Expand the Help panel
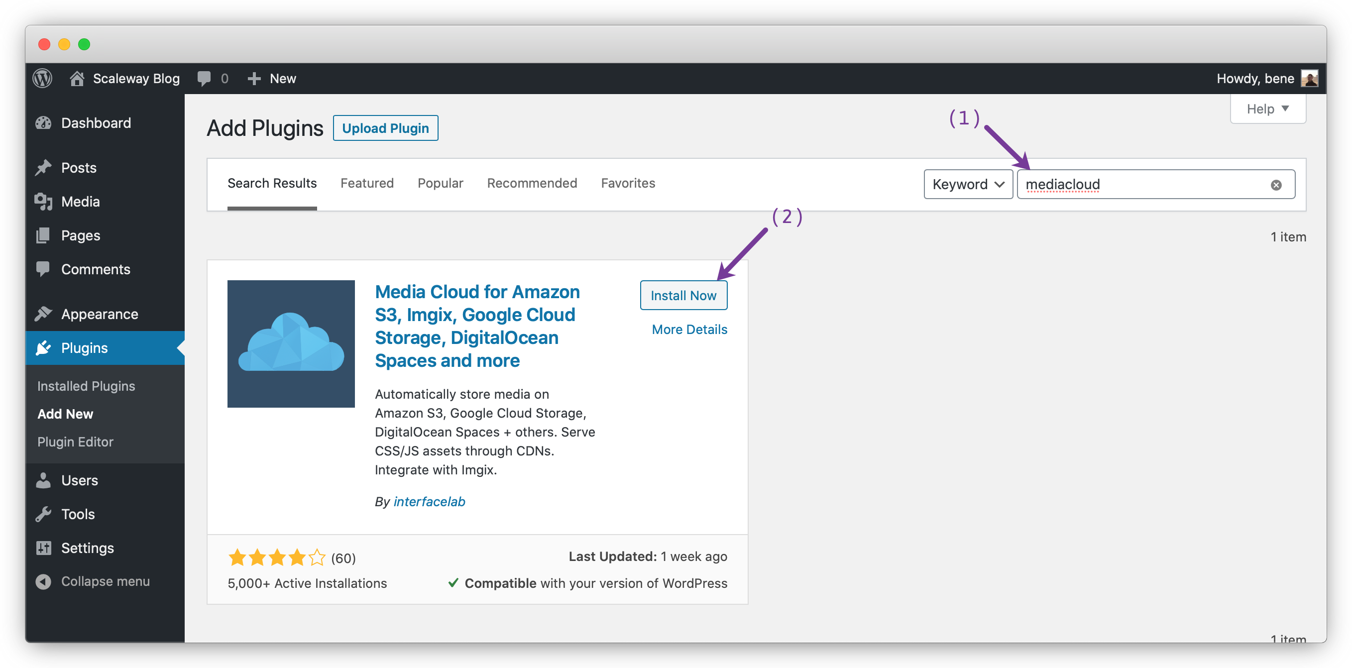 (1267, 109)
